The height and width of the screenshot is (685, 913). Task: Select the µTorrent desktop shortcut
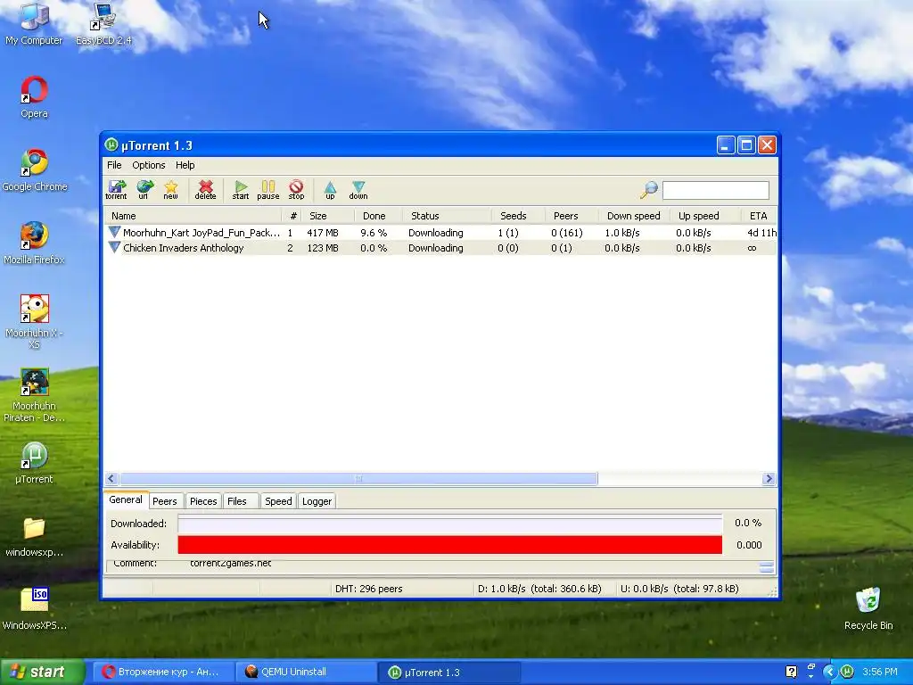click(x=35, y=464)
